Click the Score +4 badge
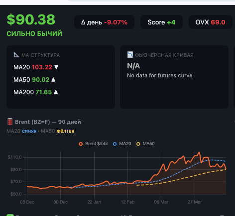This screenshot has width=235, height=216. click(161, 22)
